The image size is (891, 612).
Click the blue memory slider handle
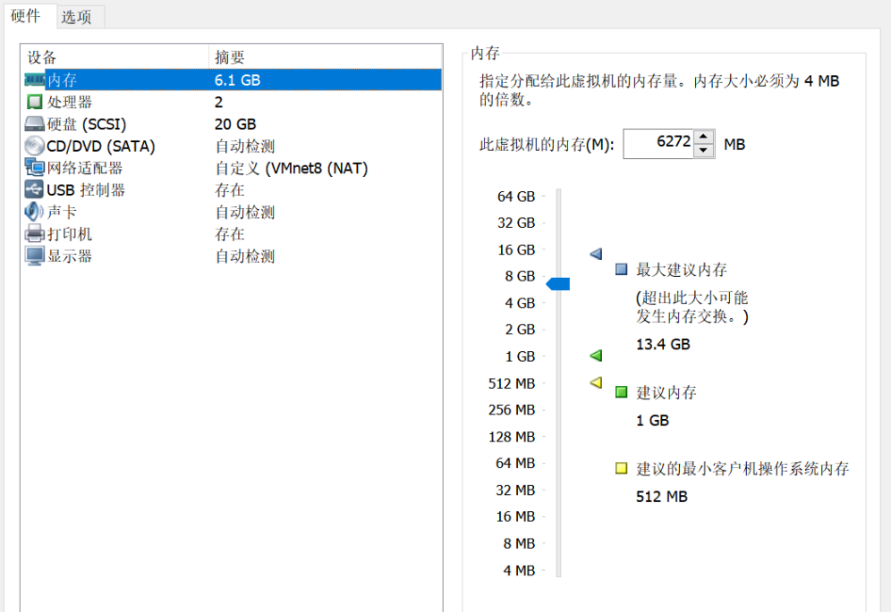tap(557, 284)
